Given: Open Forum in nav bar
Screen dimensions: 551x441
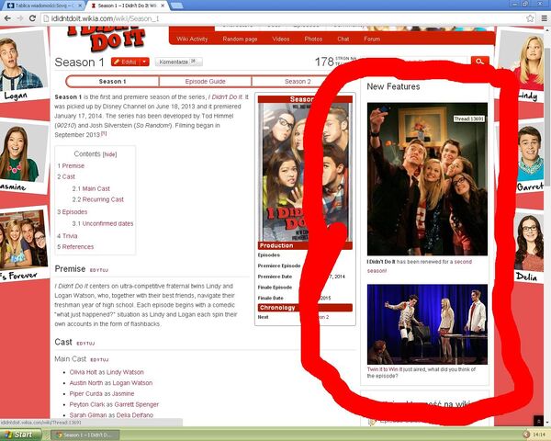Looking at the screenshot, I should tap(372, 39).
